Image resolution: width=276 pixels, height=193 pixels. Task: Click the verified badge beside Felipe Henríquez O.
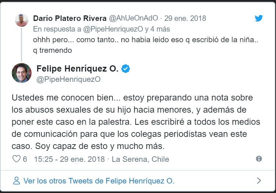click(x=126, y=69)
